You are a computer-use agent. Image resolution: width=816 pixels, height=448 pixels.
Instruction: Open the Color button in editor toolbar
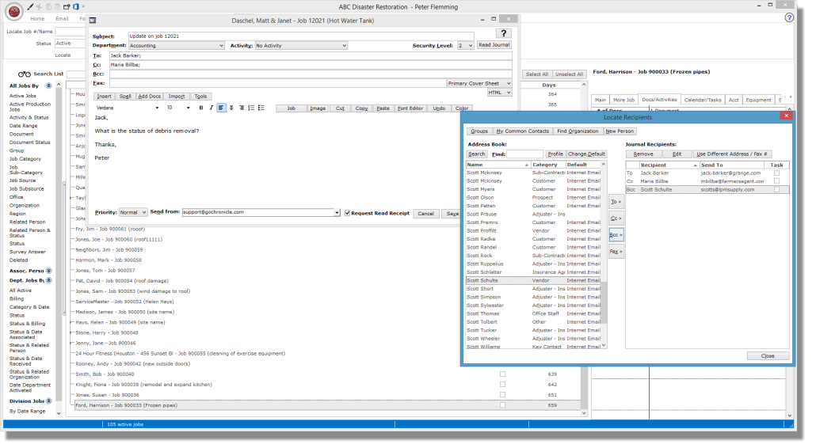tap(462, 108)
